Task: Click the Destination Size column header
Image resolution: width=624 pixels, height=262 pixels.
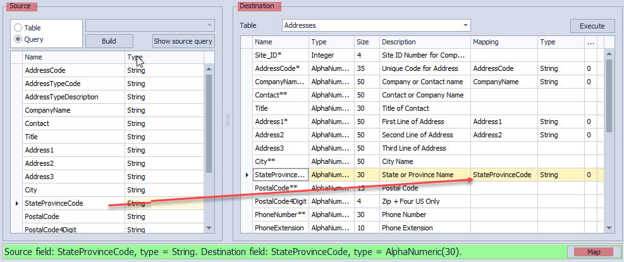Action: [367, 42]
